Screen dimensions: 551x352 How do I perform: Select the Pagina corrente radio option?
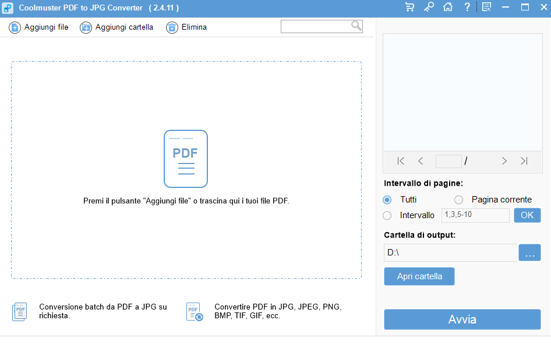click(x=458, y=200)
